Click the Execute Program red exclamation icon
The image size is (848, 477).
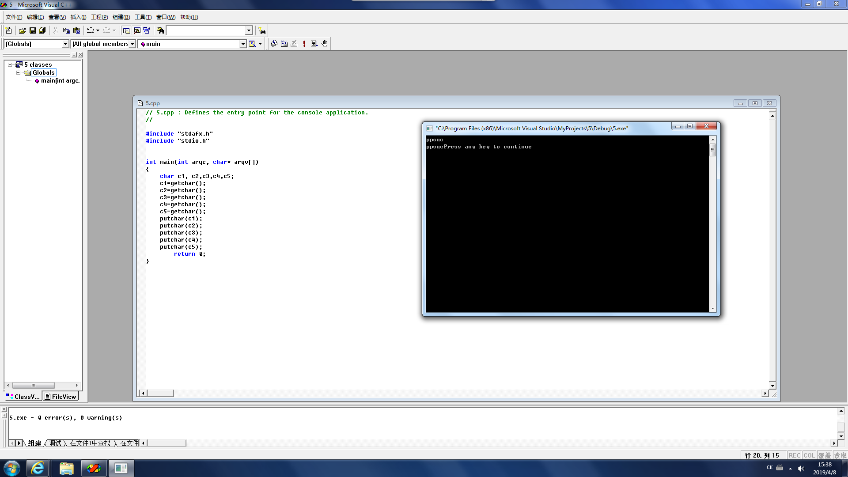pyautogui.click(x=304, y=44)
